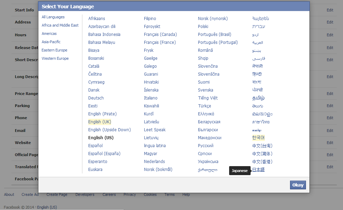Select Ελληνικά language
Image resolution: width=343 pixels, height=210 pixels.
(x=206, y=114)
